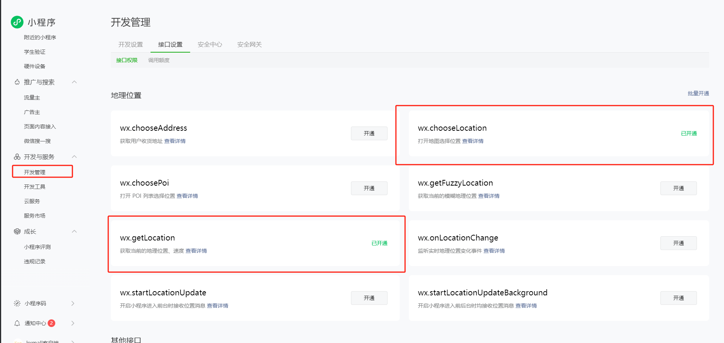The image size is (724, 343).
Task: Expand the 通知中心 chevron
Action: 73,323
